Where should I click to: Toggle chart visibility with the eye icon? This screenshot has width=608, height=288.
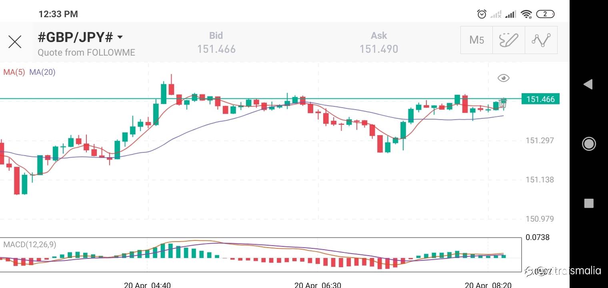click(x=503, y=78)
